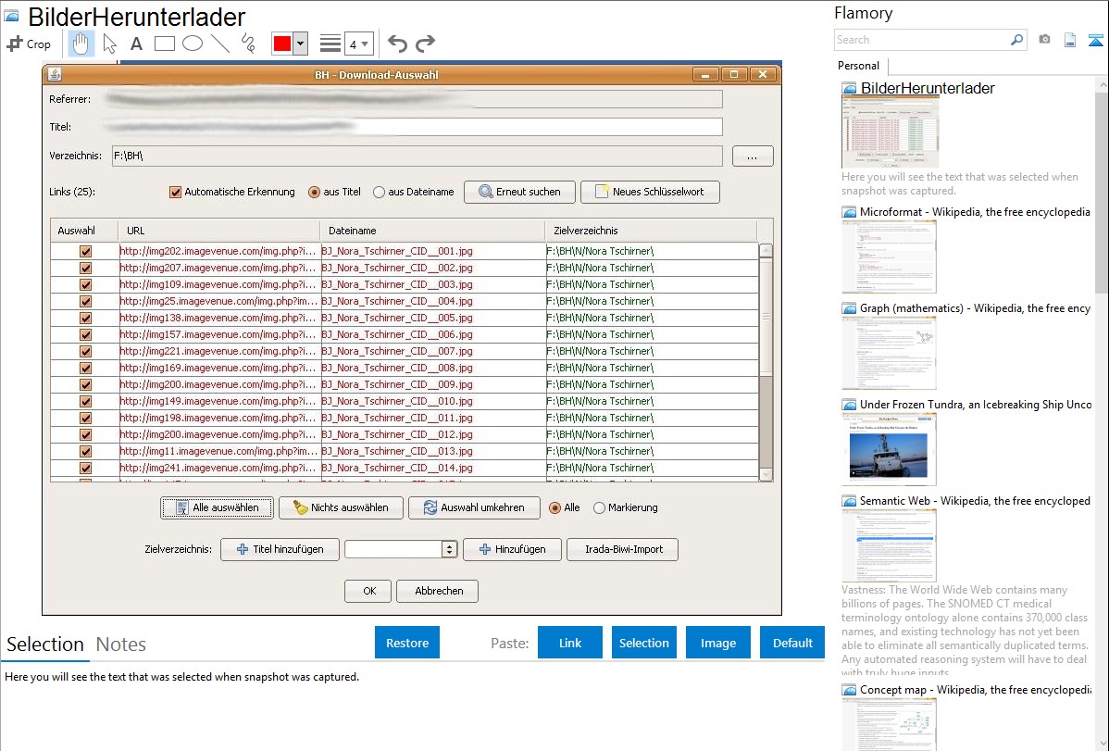
Task: Undo the last annotation
Action: 397,44
